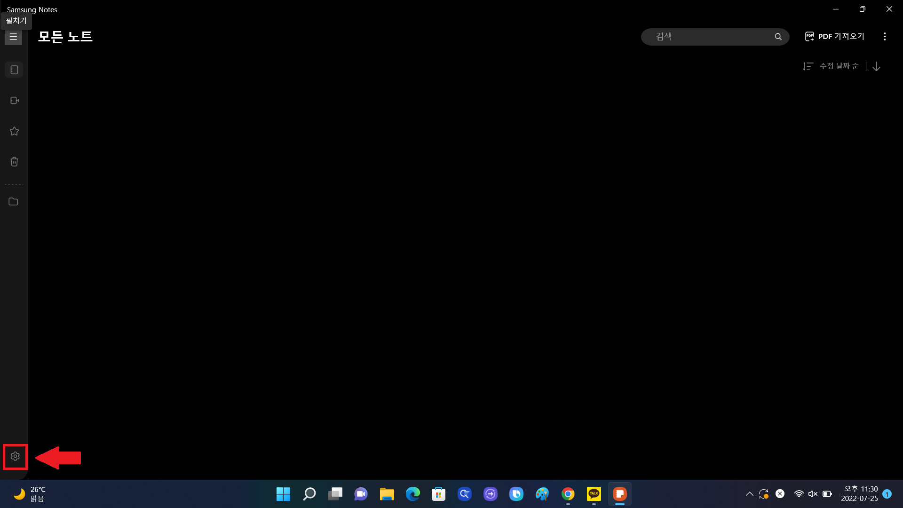The image size is (903, 508).
Task: Launch Google Chrome from the taskbar
Action: tap(568, 494)
